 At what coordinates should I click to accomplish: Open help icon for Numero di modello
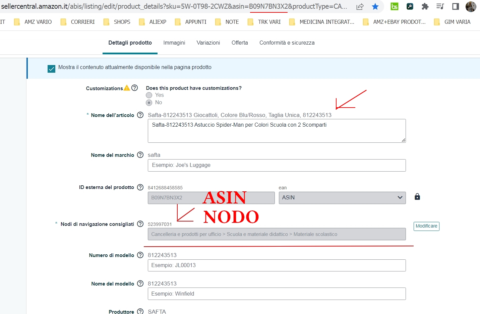click(x=140, y=255)
